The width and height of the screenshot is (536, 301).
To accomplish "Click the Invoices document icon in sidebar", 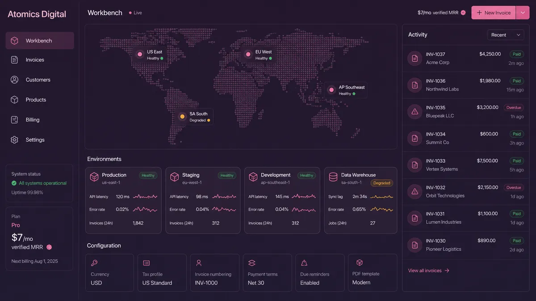I will coord(14,60).
